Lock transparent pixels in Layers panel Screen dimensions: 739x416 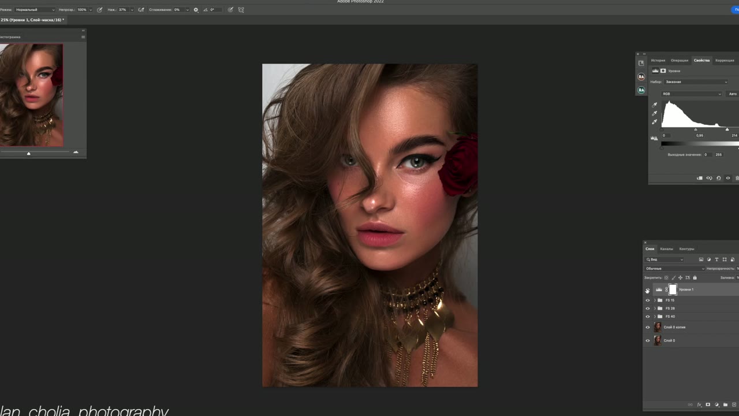(666, 278)
